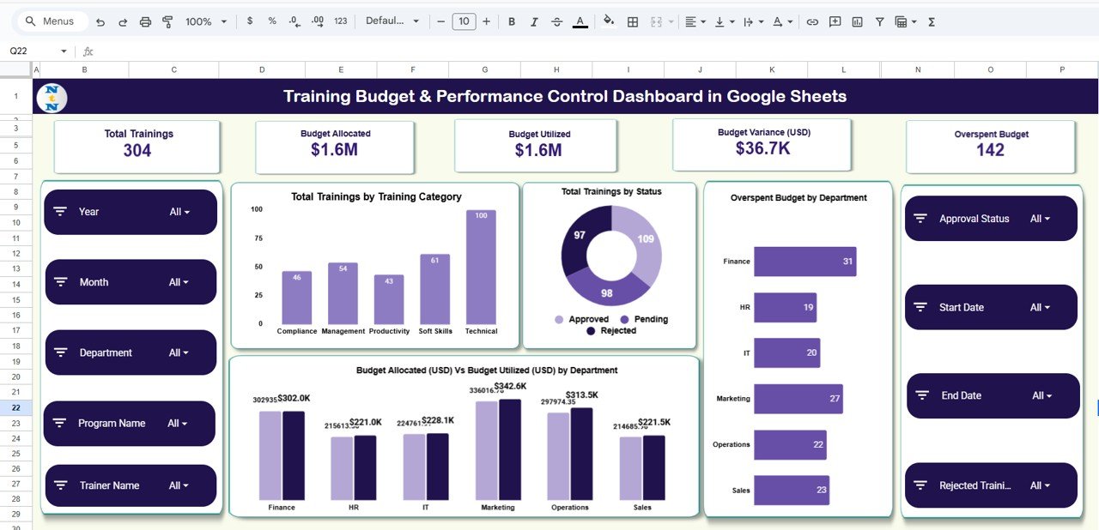Toggle strikethrough formatting
The image size is (1099, 530).
click(556, 21)
